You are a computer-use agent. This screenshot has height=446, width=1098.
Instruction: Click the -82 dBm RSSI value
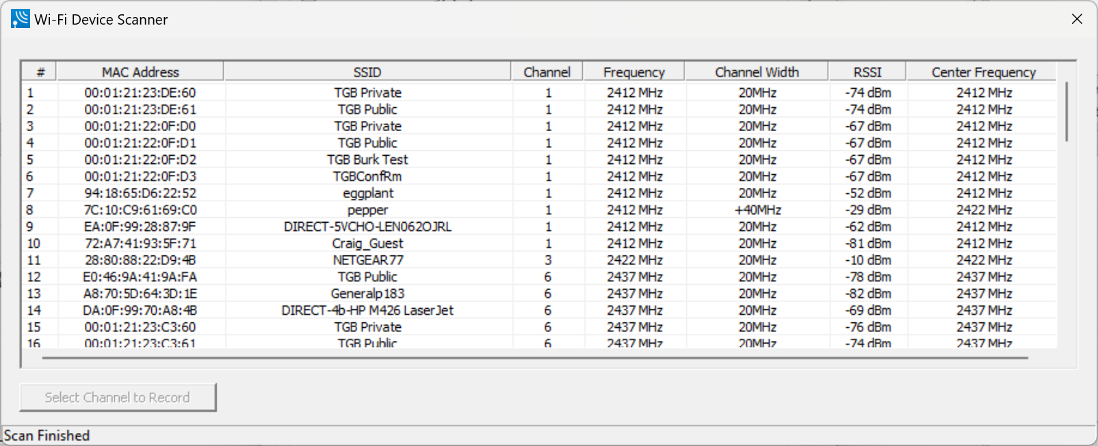[868, 293]
